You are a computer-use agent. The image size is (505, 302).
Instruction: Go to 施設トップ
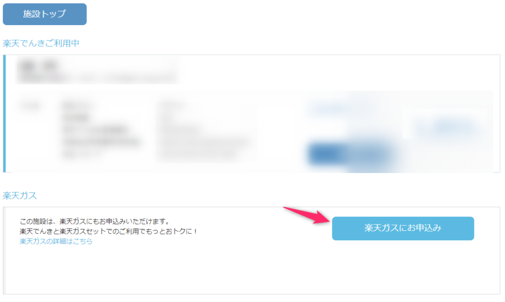[x=45, y=14]
